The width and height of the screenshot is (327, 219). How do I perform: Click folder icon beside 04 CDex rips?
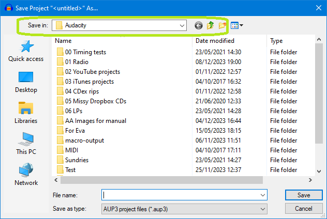60,91
